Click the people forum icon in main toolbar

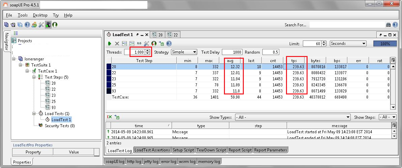34,25
